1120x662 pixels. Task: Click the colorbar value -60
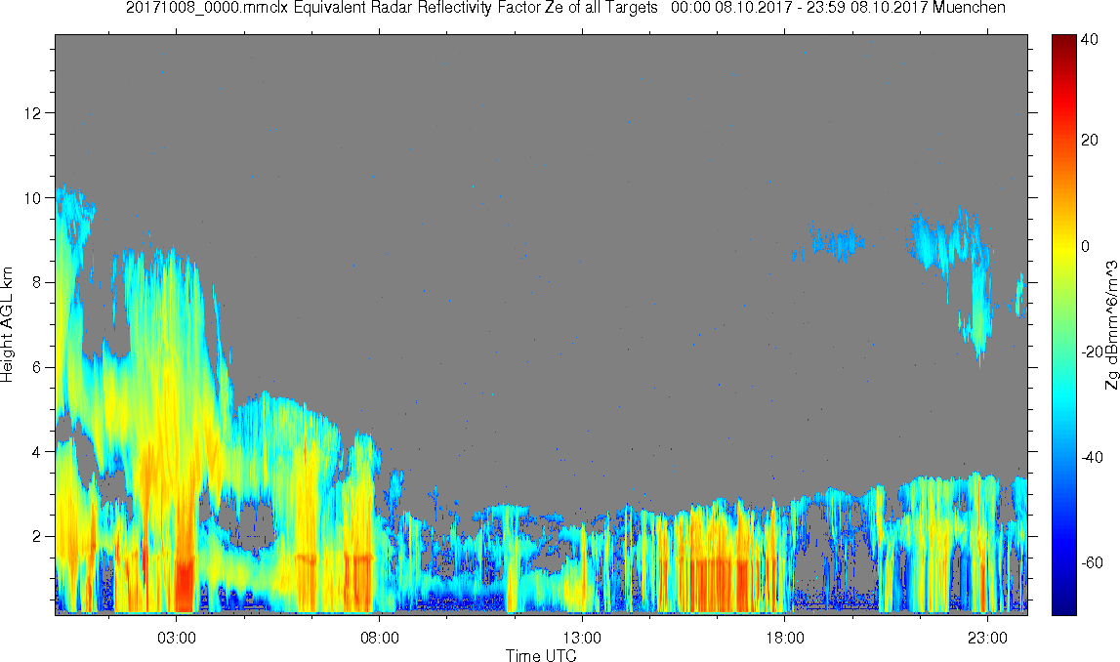[1092, 562]
